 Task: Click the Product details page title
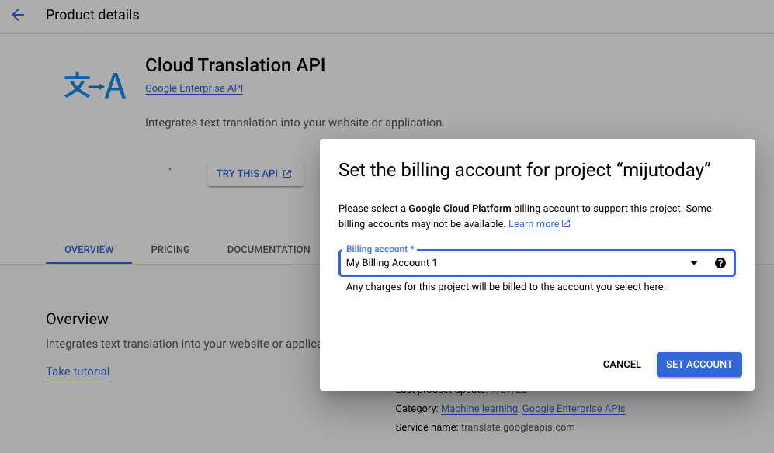click(x=92, y=15)
